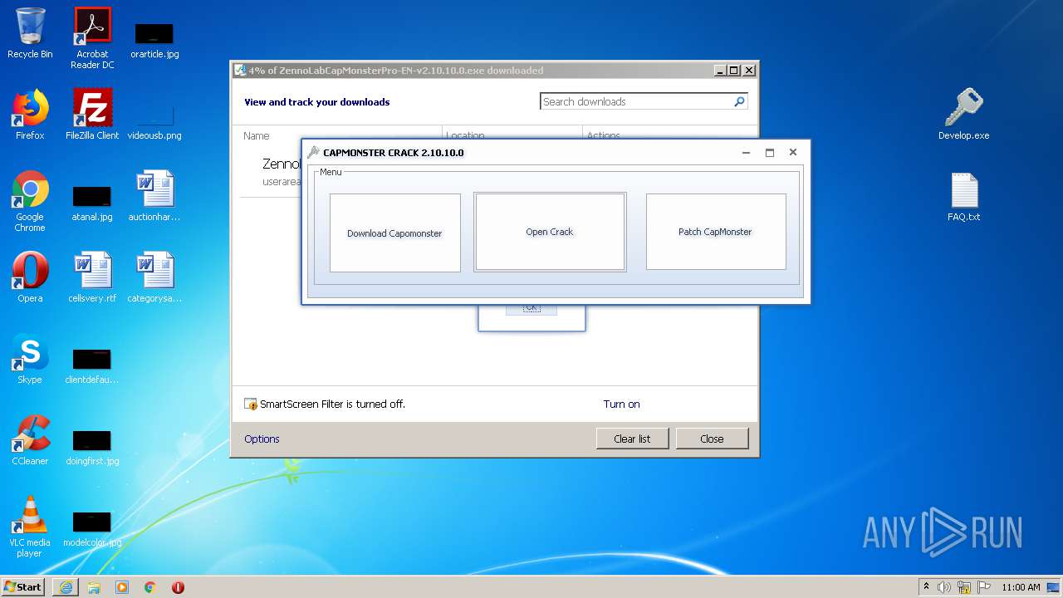Open Options link in downloads window
This screenshot has width=1063, height=598.
pos(262,439)
